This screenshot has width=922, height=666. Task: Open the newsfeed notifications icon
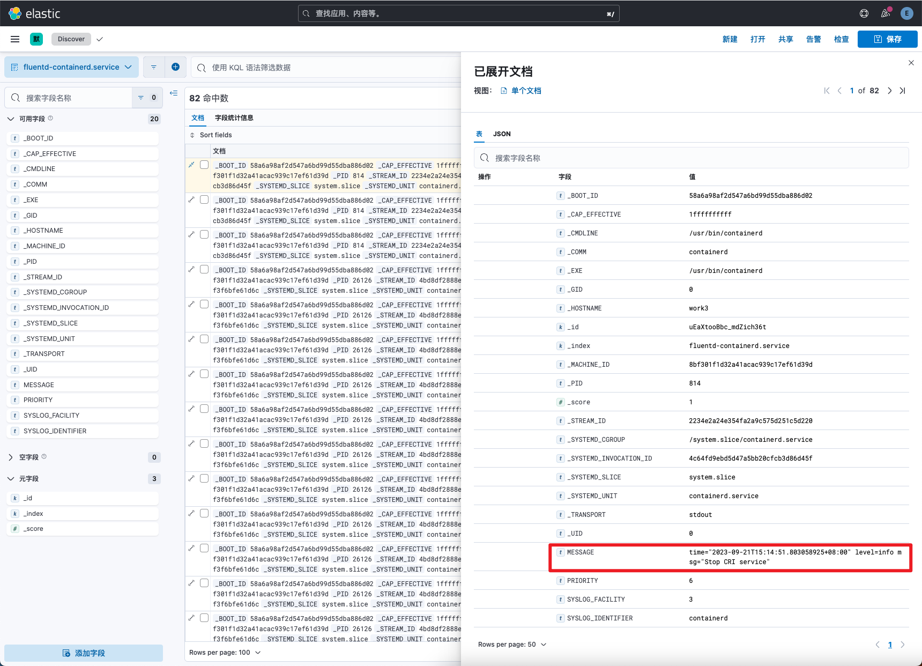click(x=886, y=13)
